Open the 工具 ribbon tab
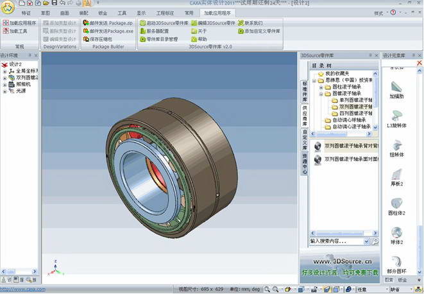The height and width of the screenshot is (294, 424). 122,13
